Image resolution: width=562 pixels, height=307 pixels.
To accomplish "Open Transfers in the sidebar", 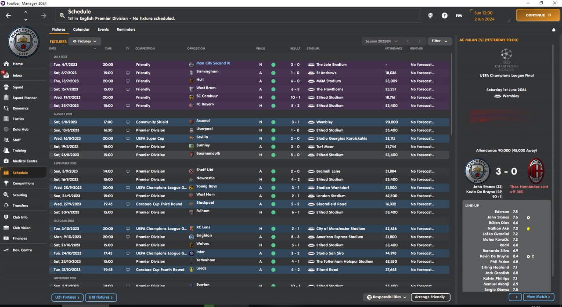I will pyautogui.click(x=20, y=206).
